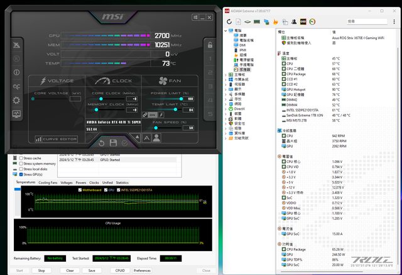Open MSI Afterburner settings gear

(x=16, y=99)
